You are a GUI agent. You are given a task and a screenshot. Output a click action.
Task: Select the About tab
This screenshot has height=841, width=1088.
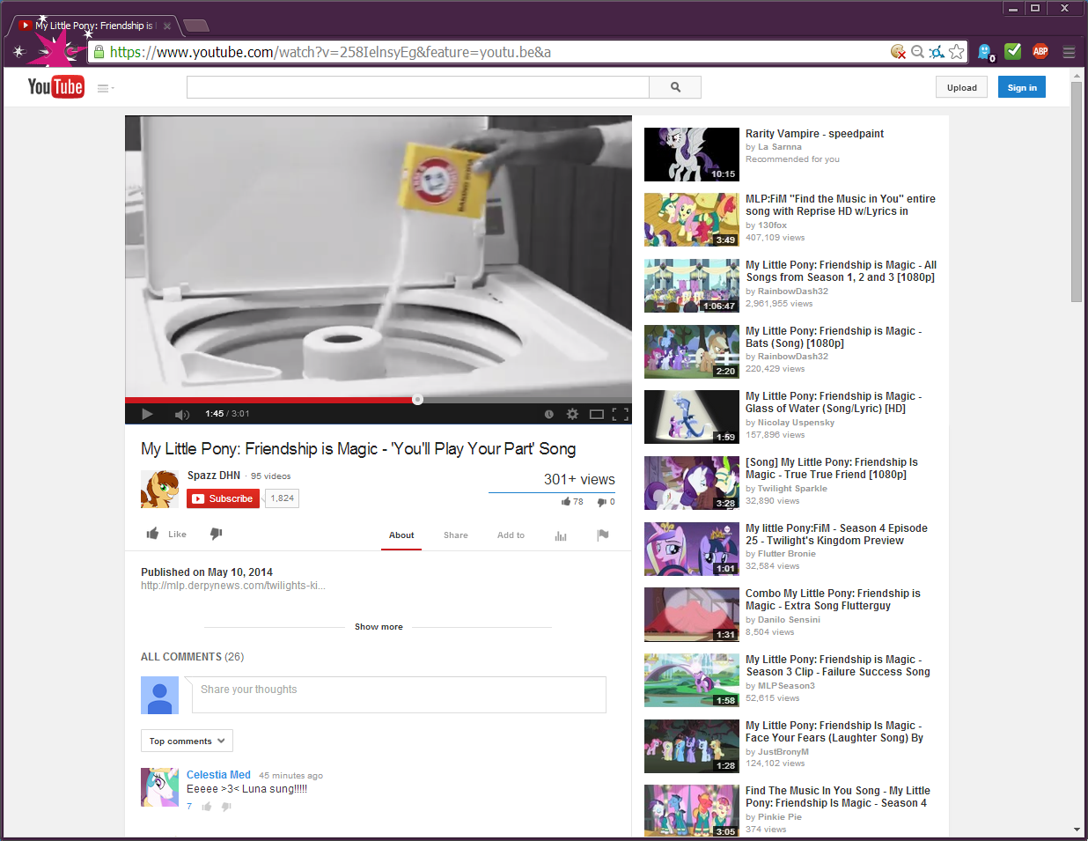coord(401,535)
